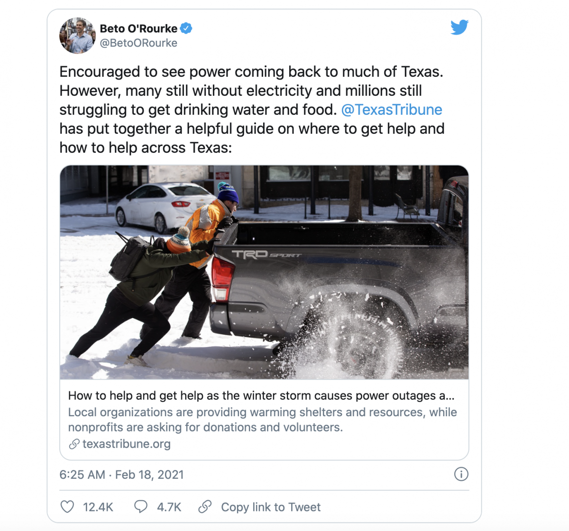Like the tweet with heart icon

point(67,507)
